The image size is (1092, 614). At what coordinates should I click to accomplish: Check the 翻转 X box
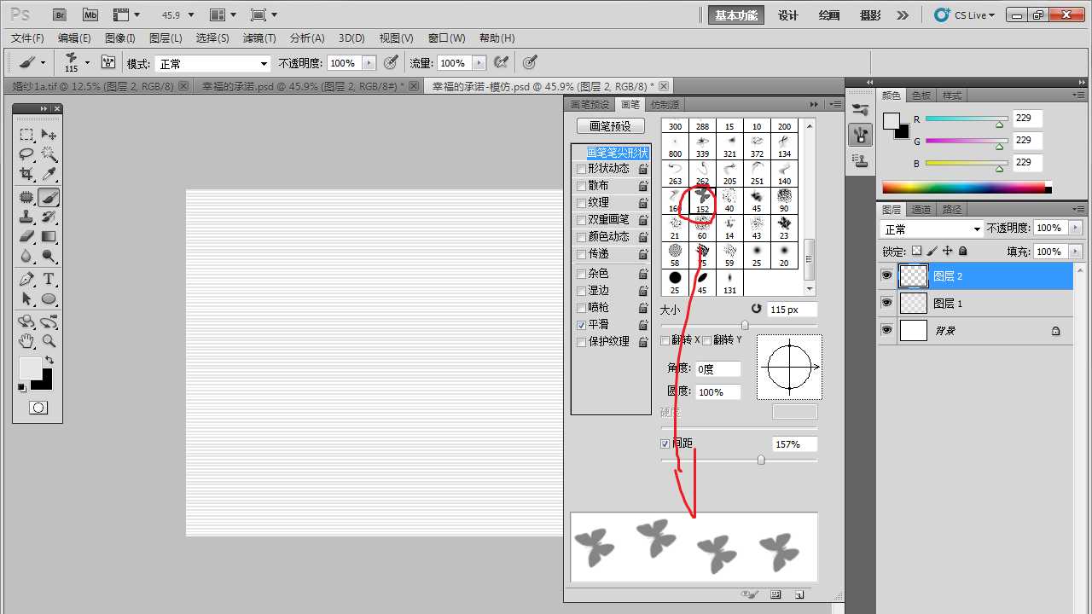tap(665, 340)
